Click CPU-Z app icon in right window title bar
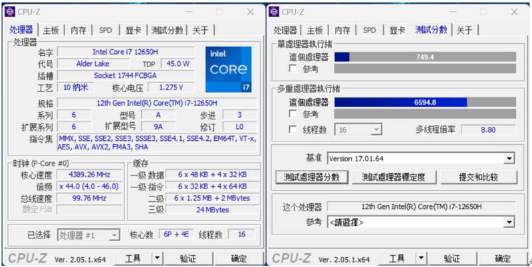 click(274, 11)
